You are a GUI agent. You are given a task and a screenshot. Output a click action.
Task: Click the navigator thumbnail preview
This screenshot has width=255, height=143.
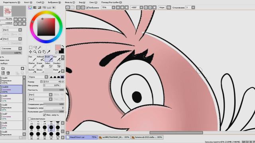[8, 11]
